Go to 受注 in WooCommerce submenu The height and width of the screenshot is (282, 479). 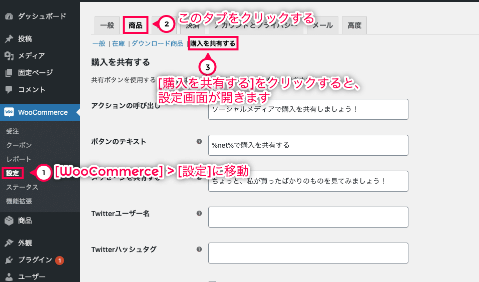click(13, 131)
